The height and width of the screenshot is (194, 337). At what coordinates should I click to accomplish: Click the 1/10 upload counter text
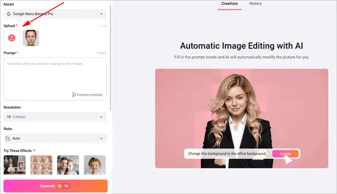[x=104, y=26]
